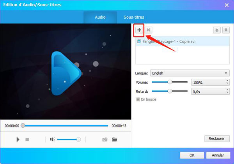Move audio track down with arrow icon
Viewport: 234px width, 164px height.
(x=226, y=30)
